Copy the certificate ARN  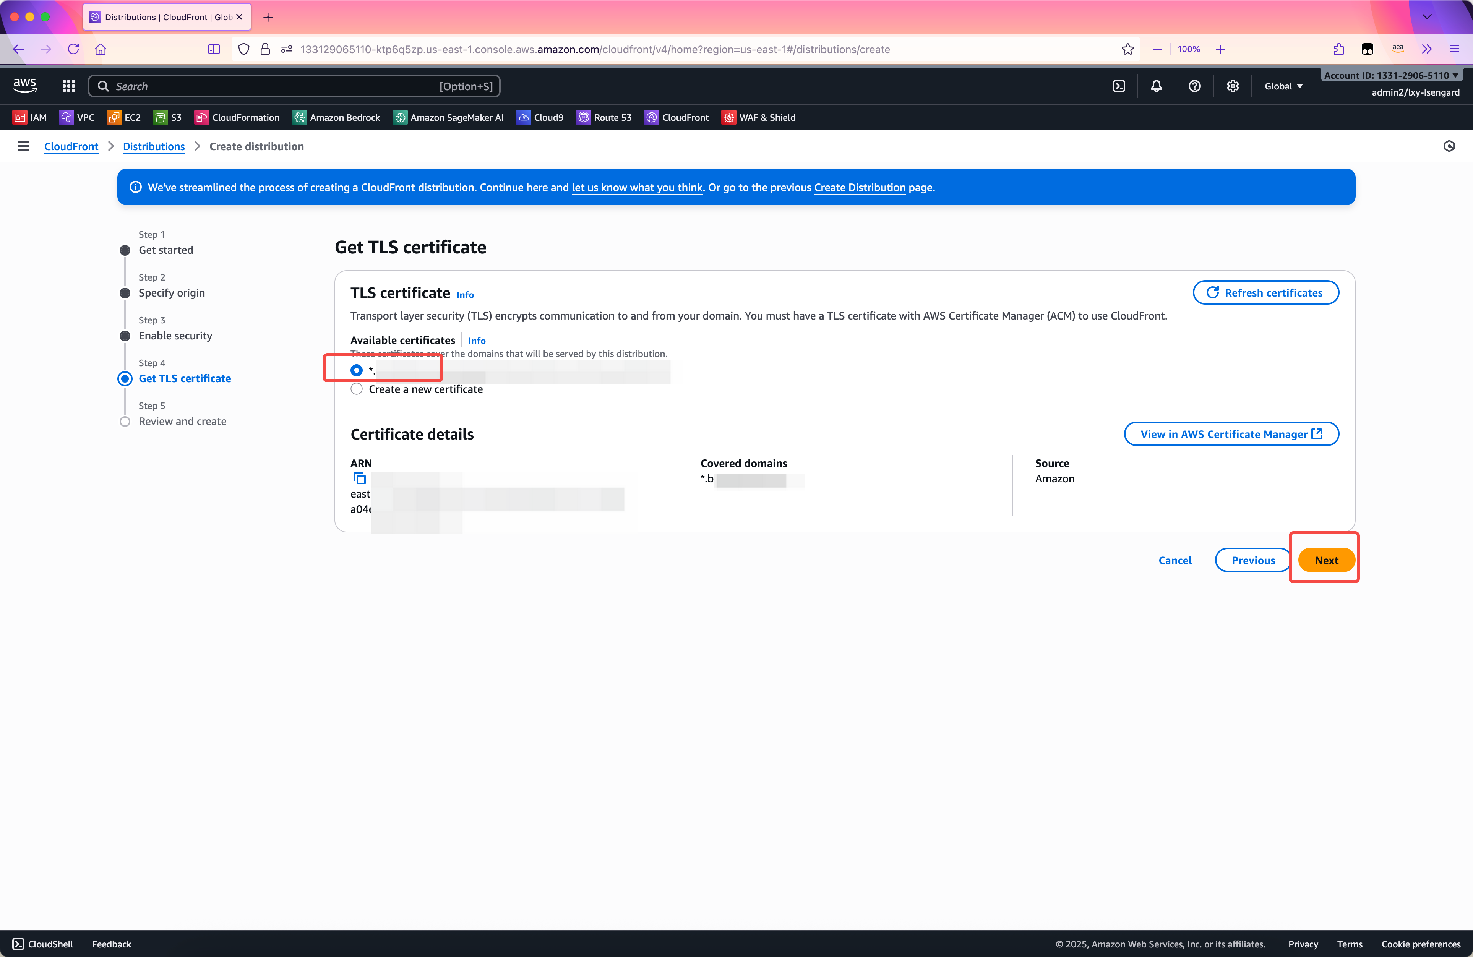click(359, 478)
